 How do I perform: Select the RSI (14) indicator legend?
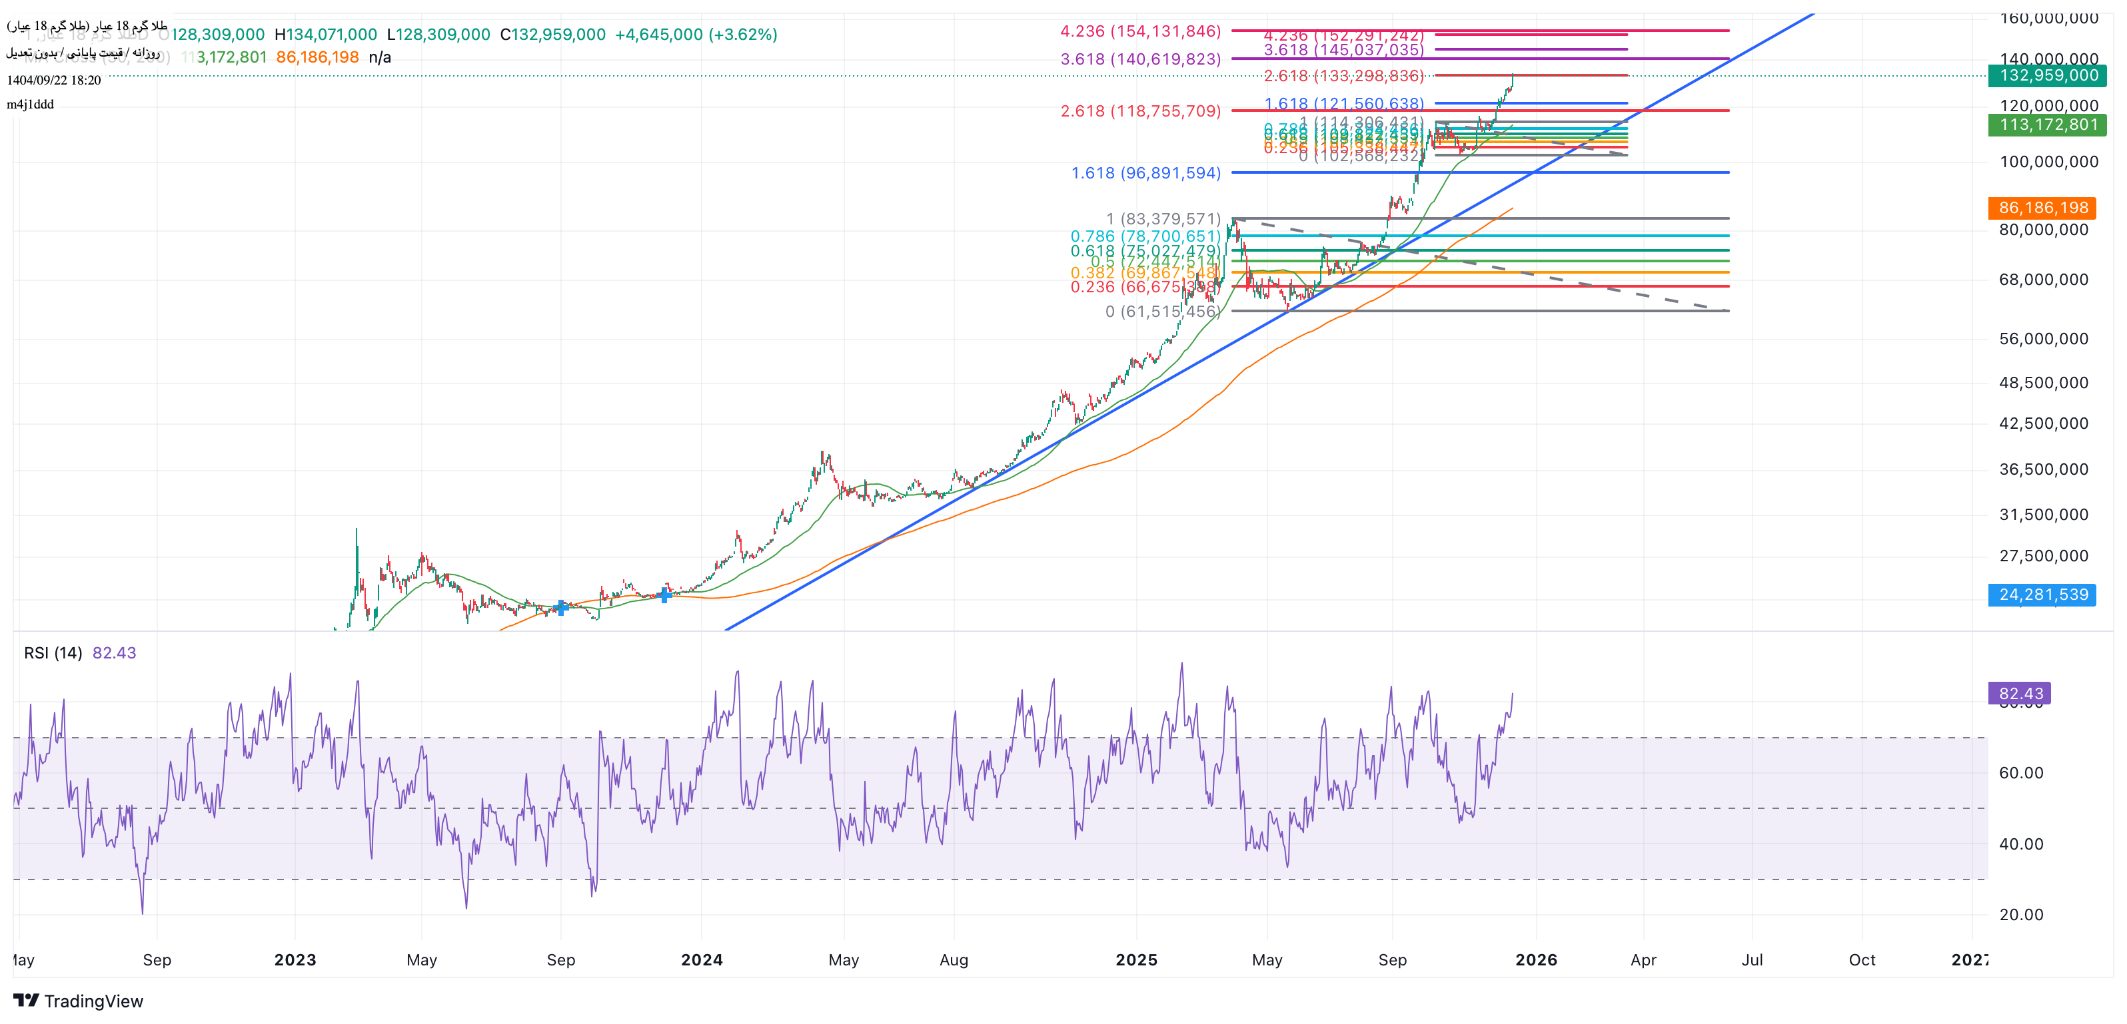53,652
